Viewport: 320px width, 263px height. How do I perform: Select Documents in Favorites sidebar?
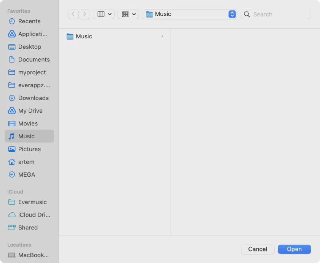(34, 60)
